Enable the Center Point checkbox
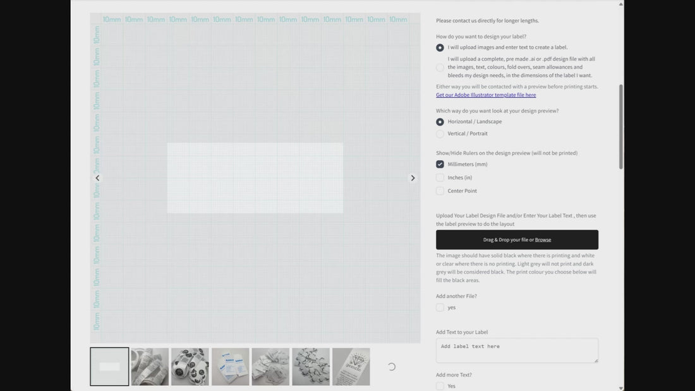 coord(440,191)
